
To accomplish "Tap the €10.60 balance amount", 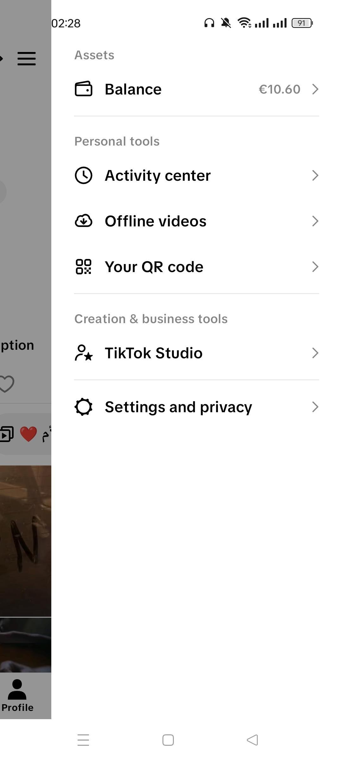I will (x=279, y=89).
